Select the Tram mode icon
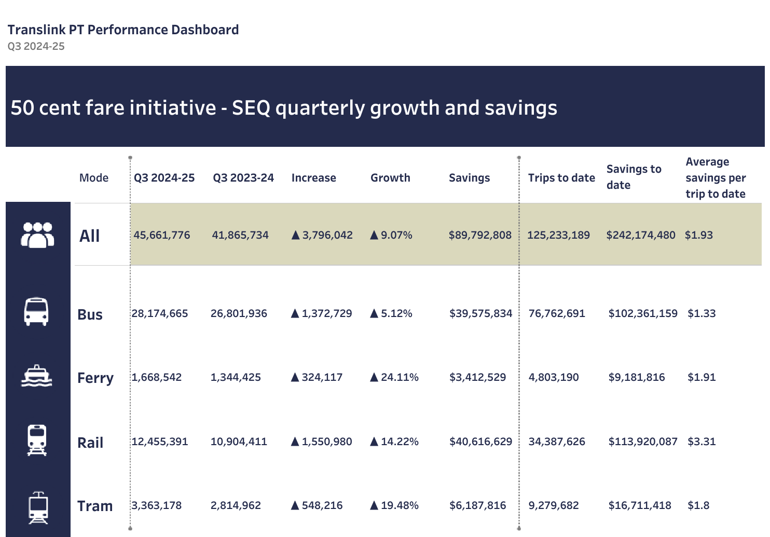The width and height of the screenshot is (770, 537). click(x=38, y=507)
